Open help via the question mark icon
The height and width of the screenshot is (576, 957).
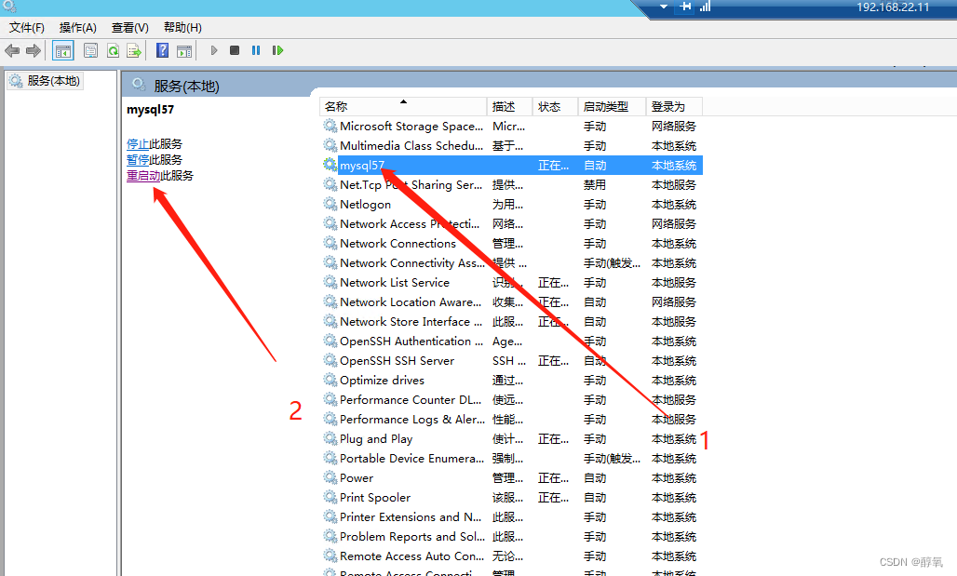pyautogui.click(x=161, y=50)
